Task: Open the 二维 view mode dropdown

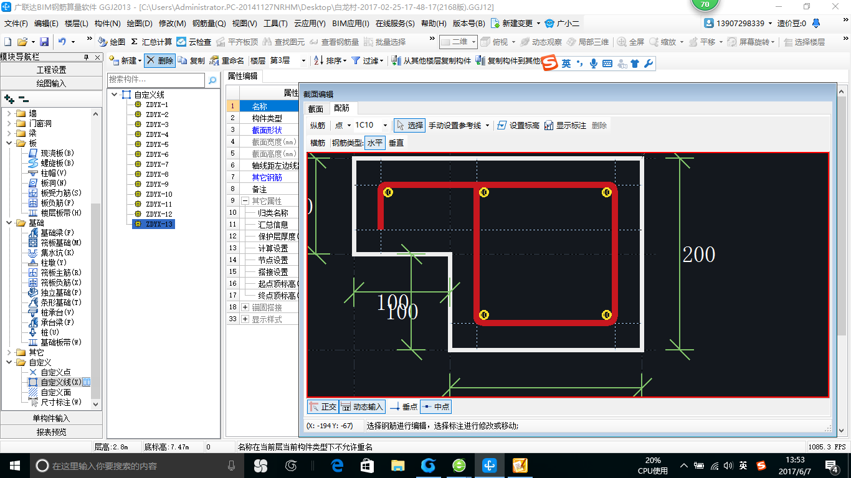Action: click(x=473, y=42)
